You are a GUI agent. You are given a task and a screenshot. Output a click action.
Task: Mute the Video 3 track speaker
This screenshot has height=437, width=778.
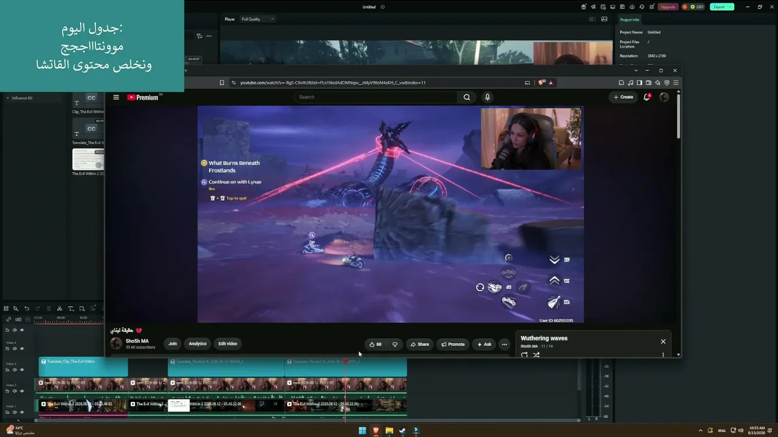coord(15,370)
